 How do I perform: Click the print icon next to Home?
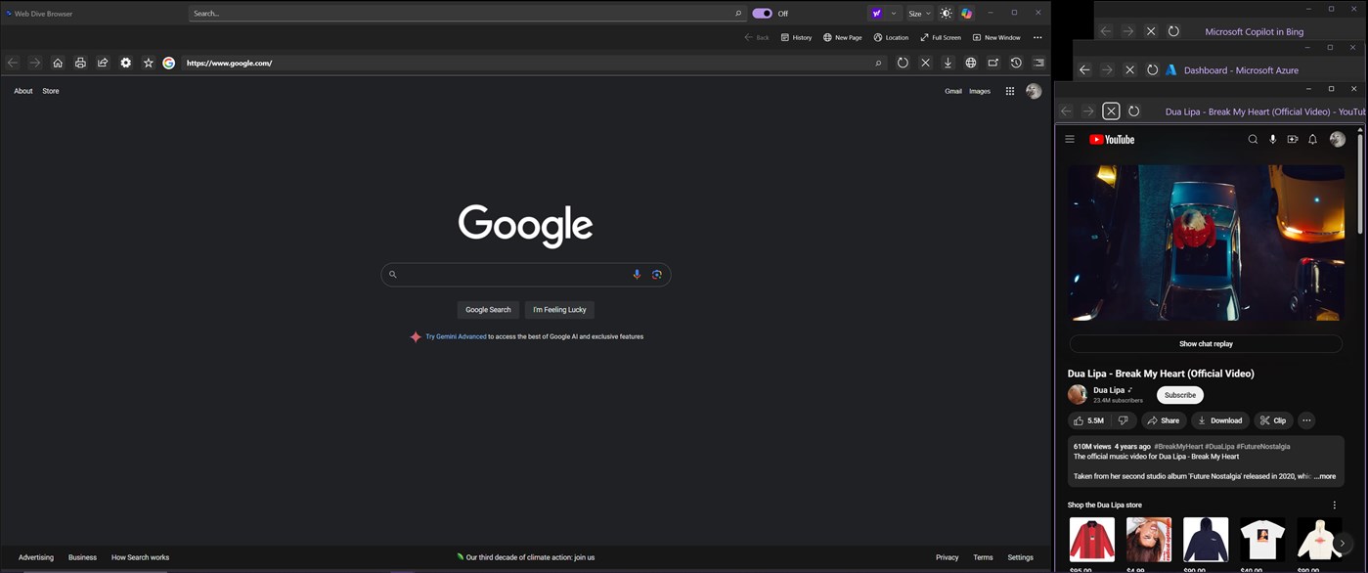80,62
